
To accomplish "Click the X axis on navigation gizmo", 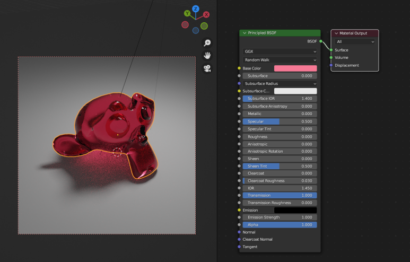I will coord(206,15).
